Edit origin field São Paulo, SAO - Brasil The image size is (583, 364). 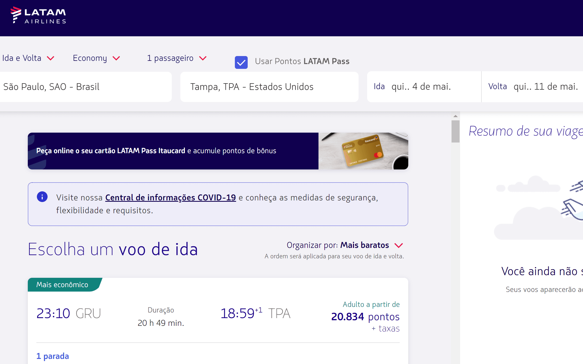point(86,87)
